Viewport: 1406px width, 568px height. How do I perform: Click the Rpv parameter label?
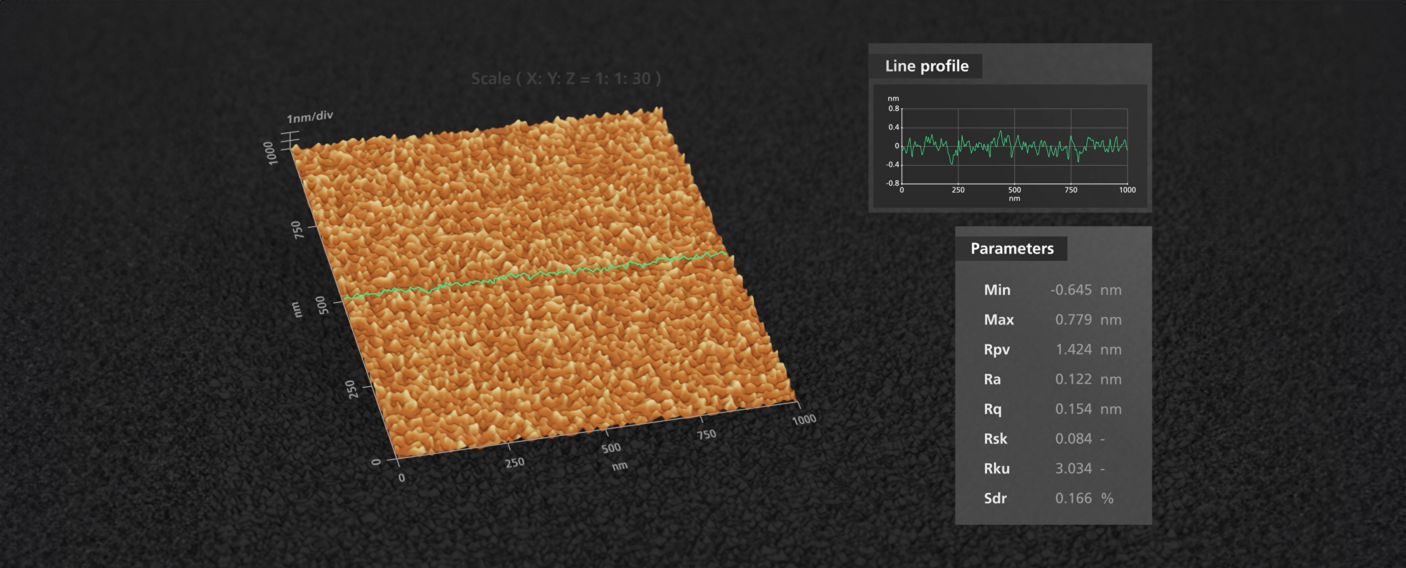pyautogui.click(x=997, y=350)
